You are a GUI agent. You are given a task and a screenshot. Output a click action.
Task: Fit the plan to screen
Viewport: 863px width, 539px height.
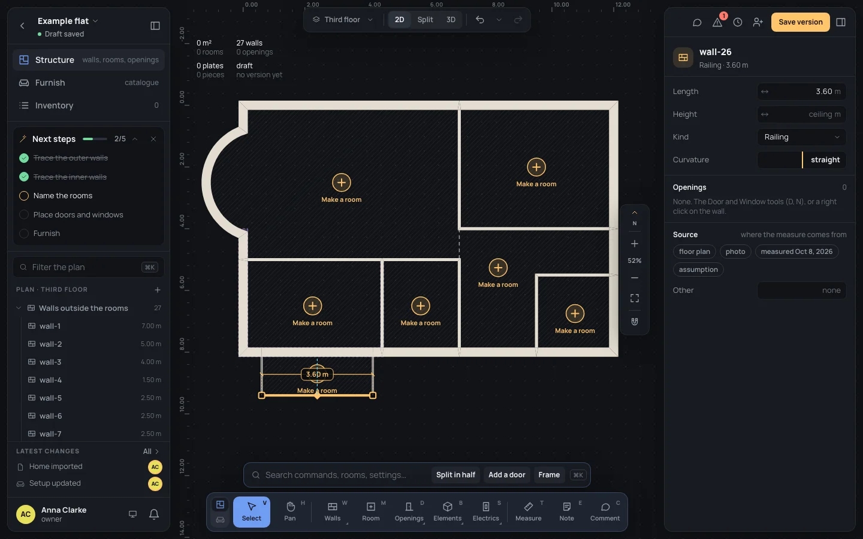(x=635, y=298)
